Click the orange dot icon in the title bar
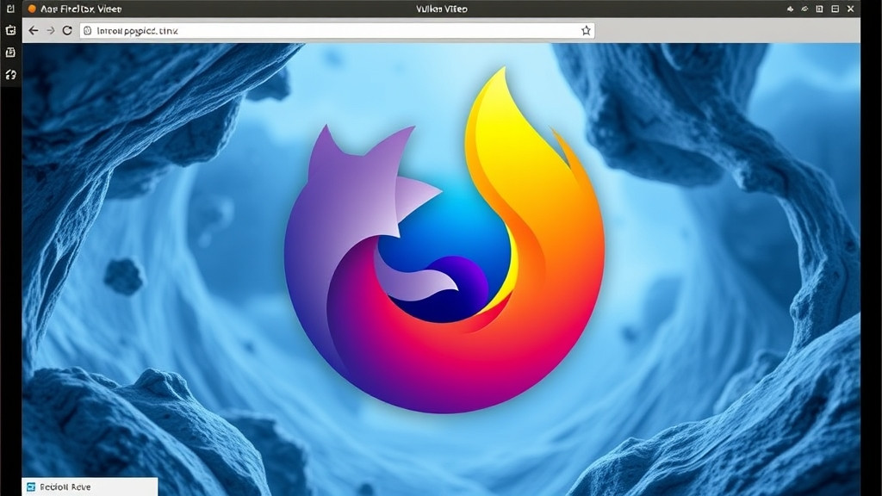This screenshot has width=882, height=496. coord(32,9)
